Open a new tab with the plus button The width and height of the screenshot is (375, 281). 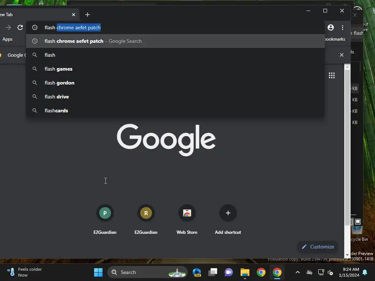coord(88,15)
